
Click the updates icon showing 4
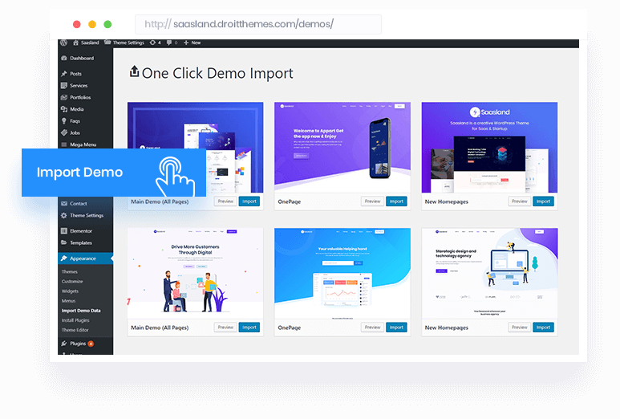[x=156, y=43]
